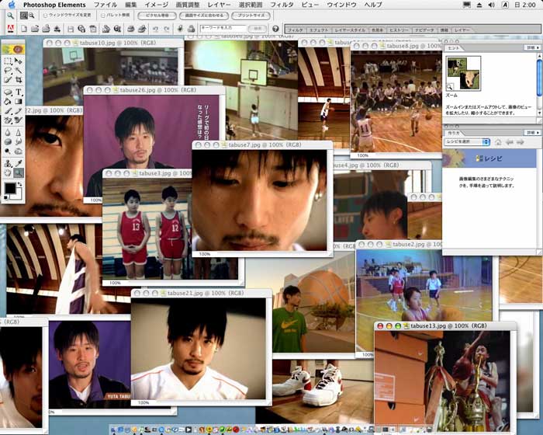This screenshot has height=435, width=543.
Task: Open the Layer Styles tab in palette well
Action: [350, 30]
